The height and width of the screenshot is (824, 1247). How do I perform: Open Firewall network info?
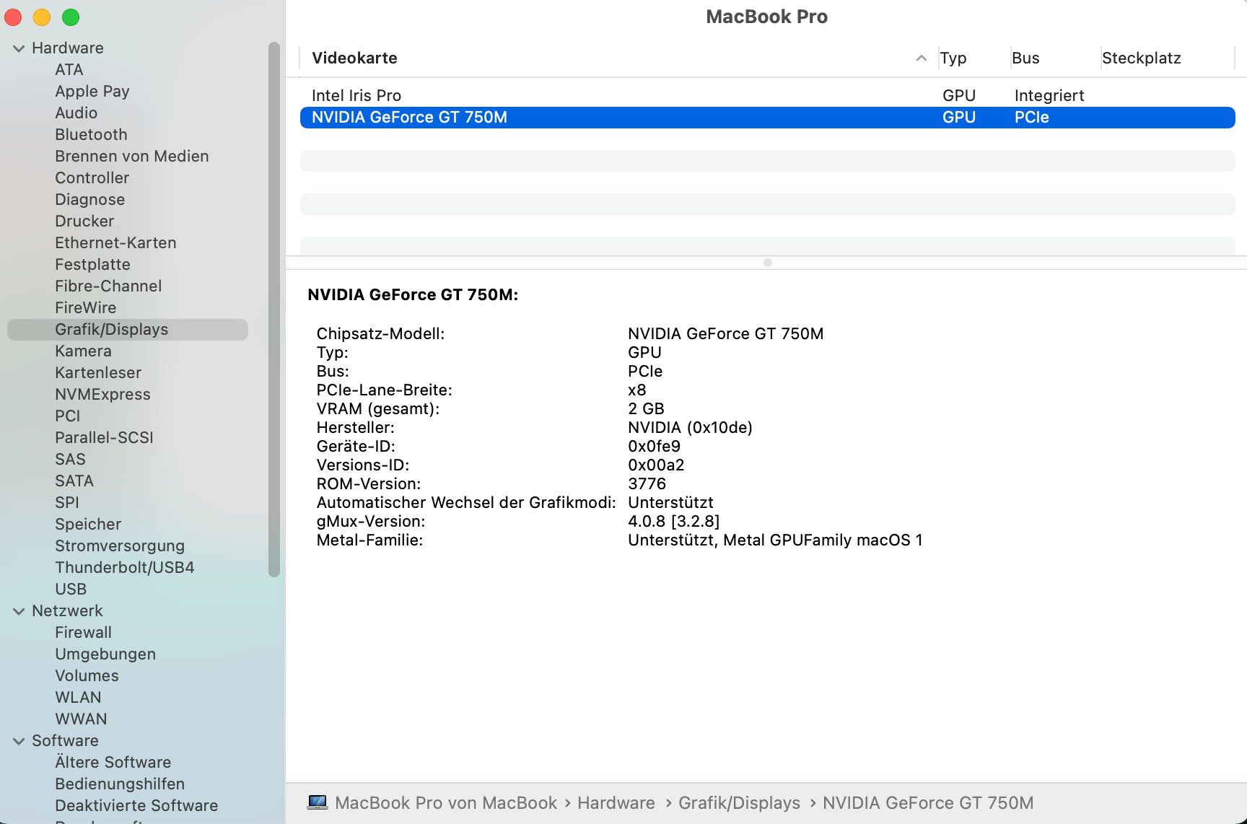(83, 632)
